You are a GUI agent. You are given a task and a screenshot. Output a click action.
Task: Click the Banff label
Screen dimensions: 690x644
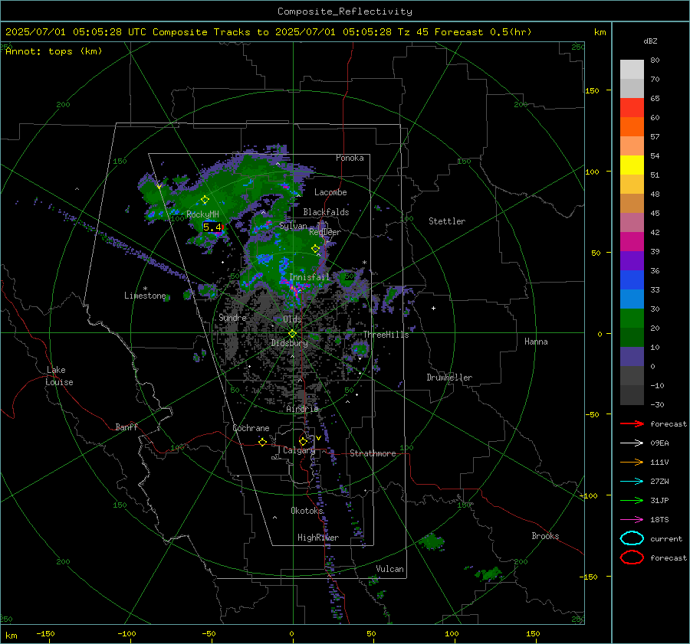127,427
